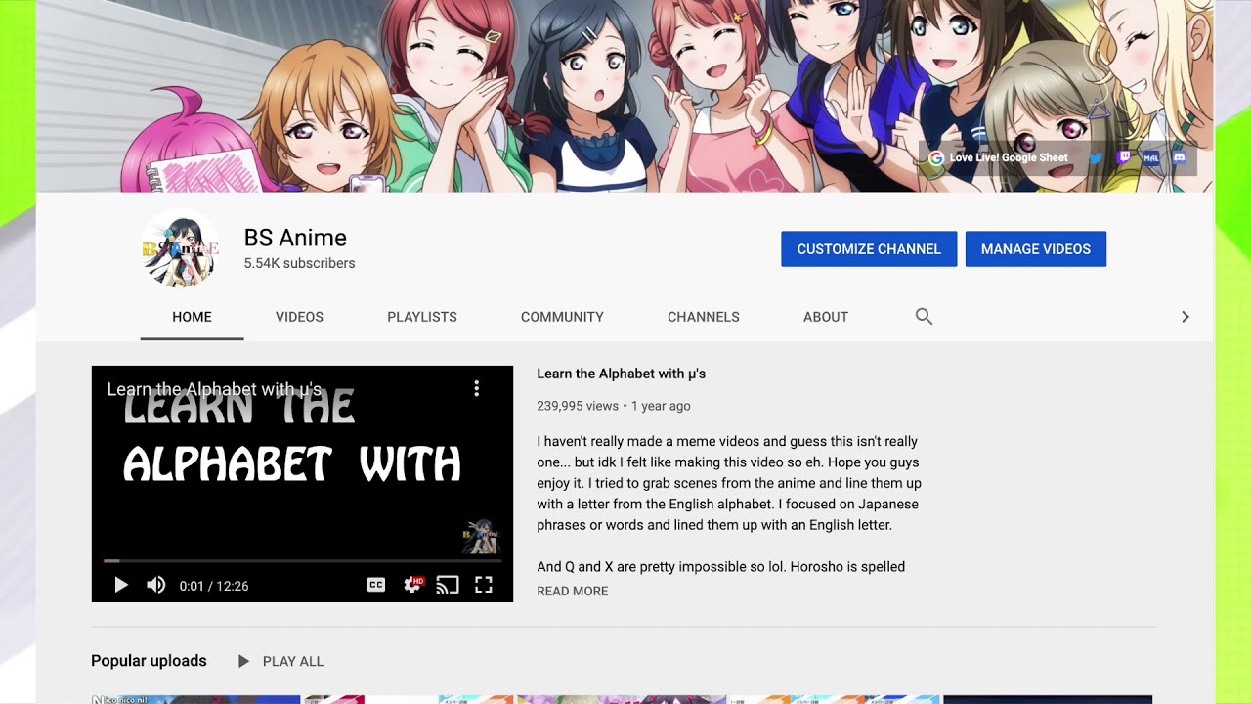Viewport: 1251px width, 704px height.
Task: Open the Learn the Alphabet with μ's title link
Action: point(621,374)
